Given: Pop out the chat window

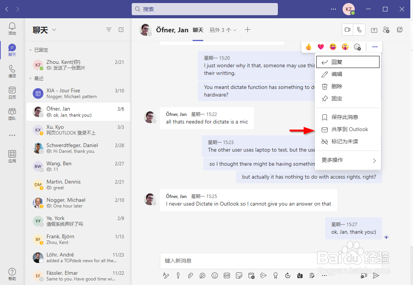Looking at the screenshot, I should coord(400,30).
